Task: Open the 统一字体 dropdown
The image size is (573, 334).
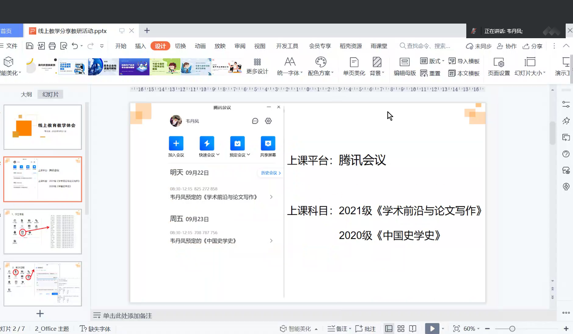Action: [x=301, y=74]
